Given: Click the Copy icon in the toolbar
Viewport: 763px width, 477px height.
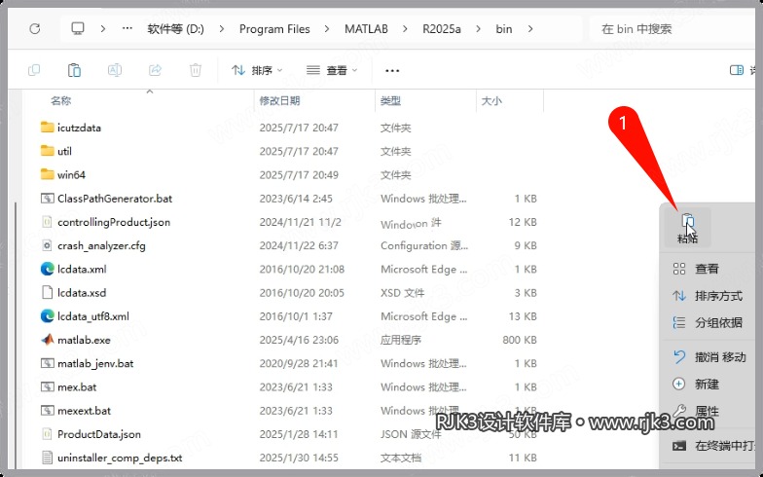Looking at the screenshot, I should click(x=34, y=70).
